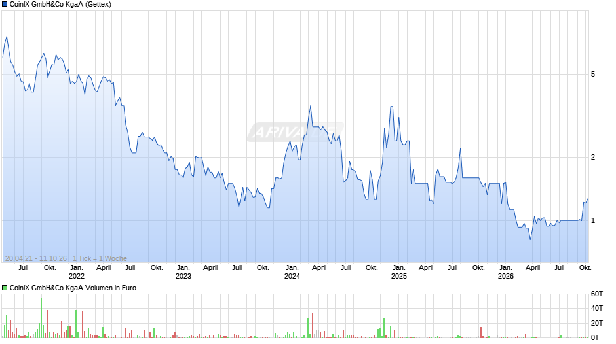The image size is (616, 344).
Task: Click the spring 2024 price spike in the chart
Action: point(311,106)
